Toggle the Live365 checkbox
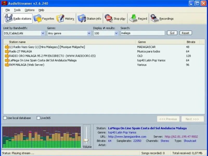The width and height of the screenshot is (208, 156). (38, 118)
